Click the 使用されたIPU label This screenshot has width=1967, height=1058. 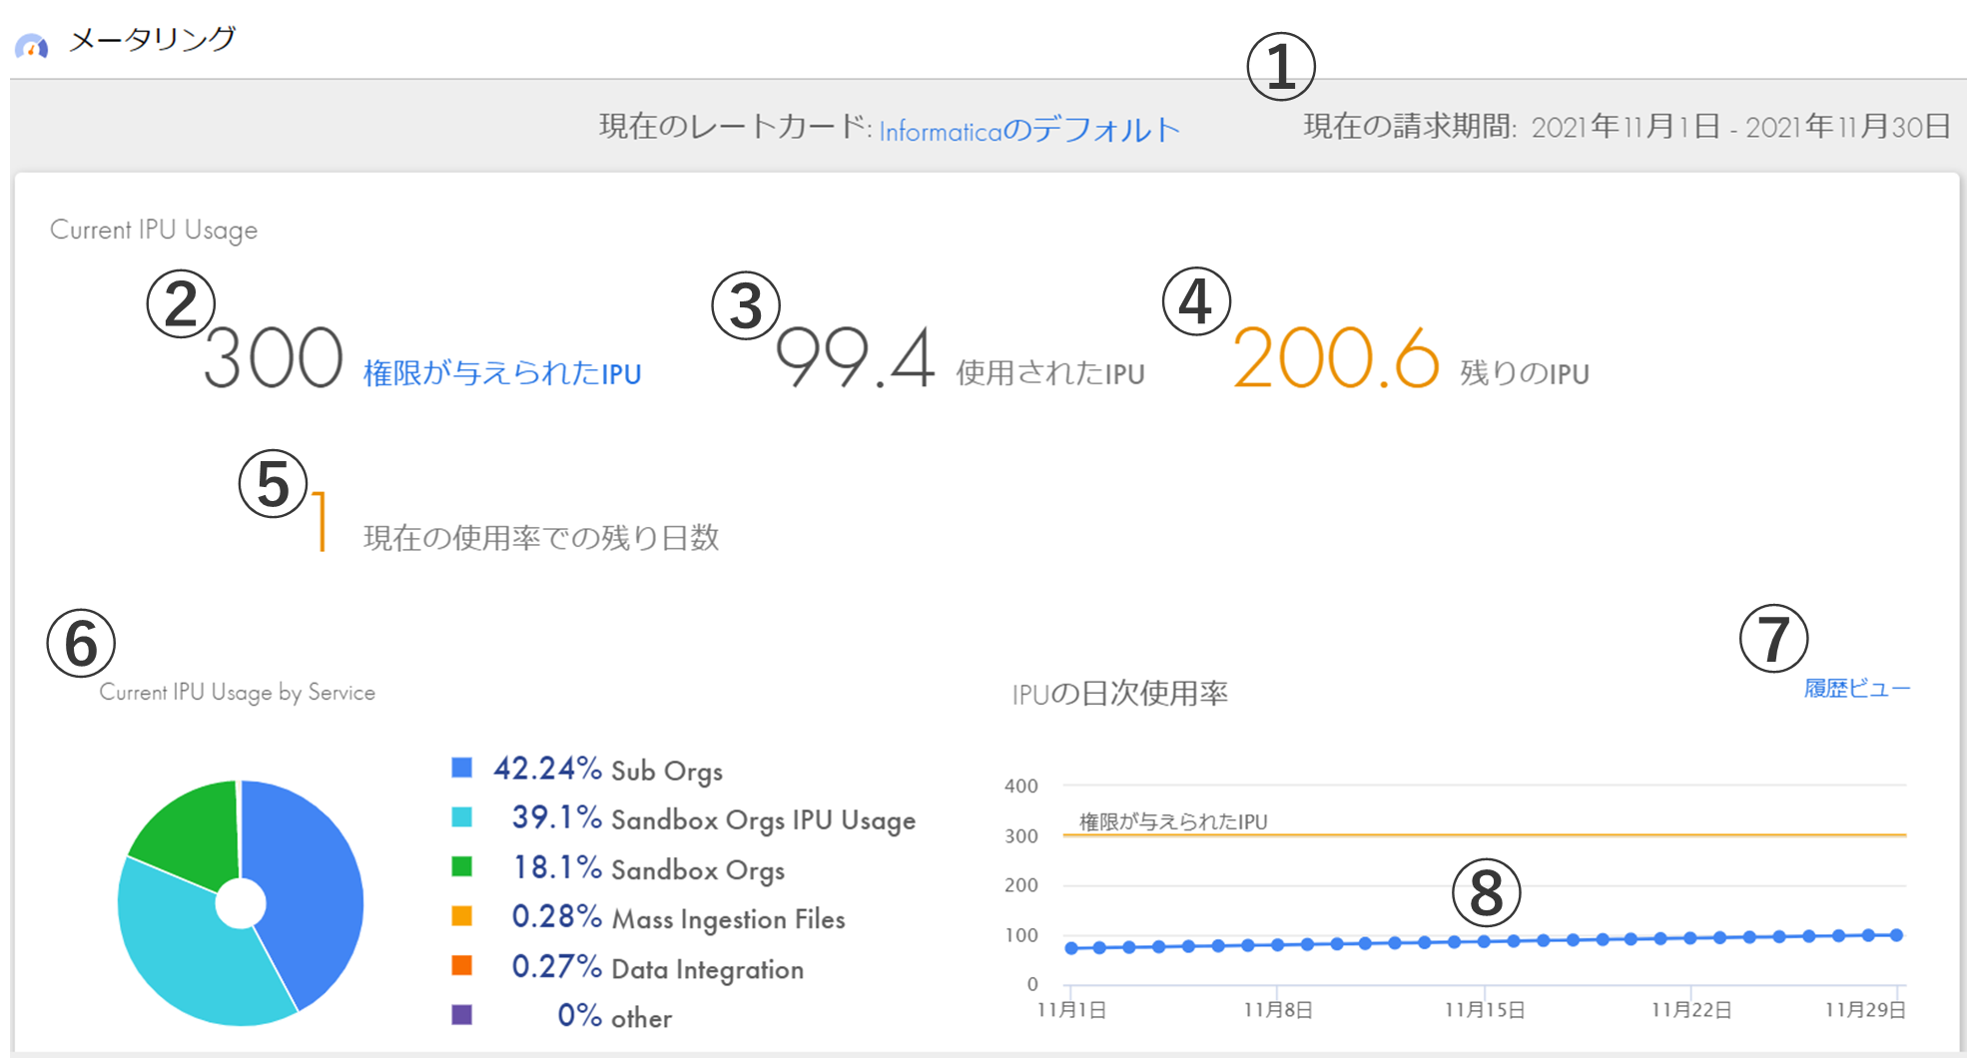click(1050, 373)
